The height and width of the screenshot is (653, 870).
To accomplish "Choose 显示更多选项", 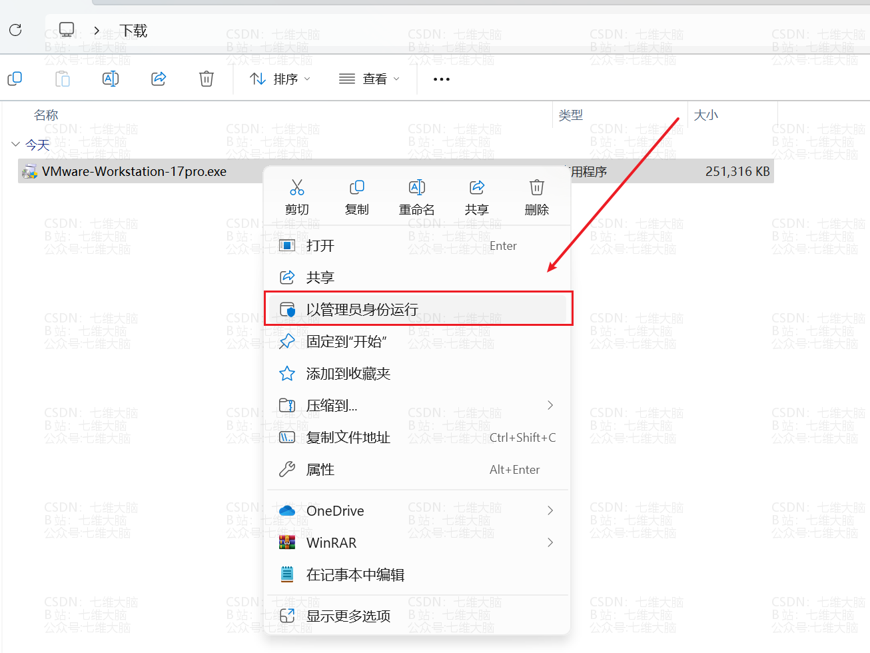I will coord(417,616).
